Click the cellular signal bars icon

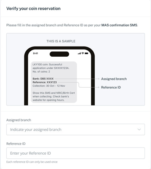coord(79,53)
